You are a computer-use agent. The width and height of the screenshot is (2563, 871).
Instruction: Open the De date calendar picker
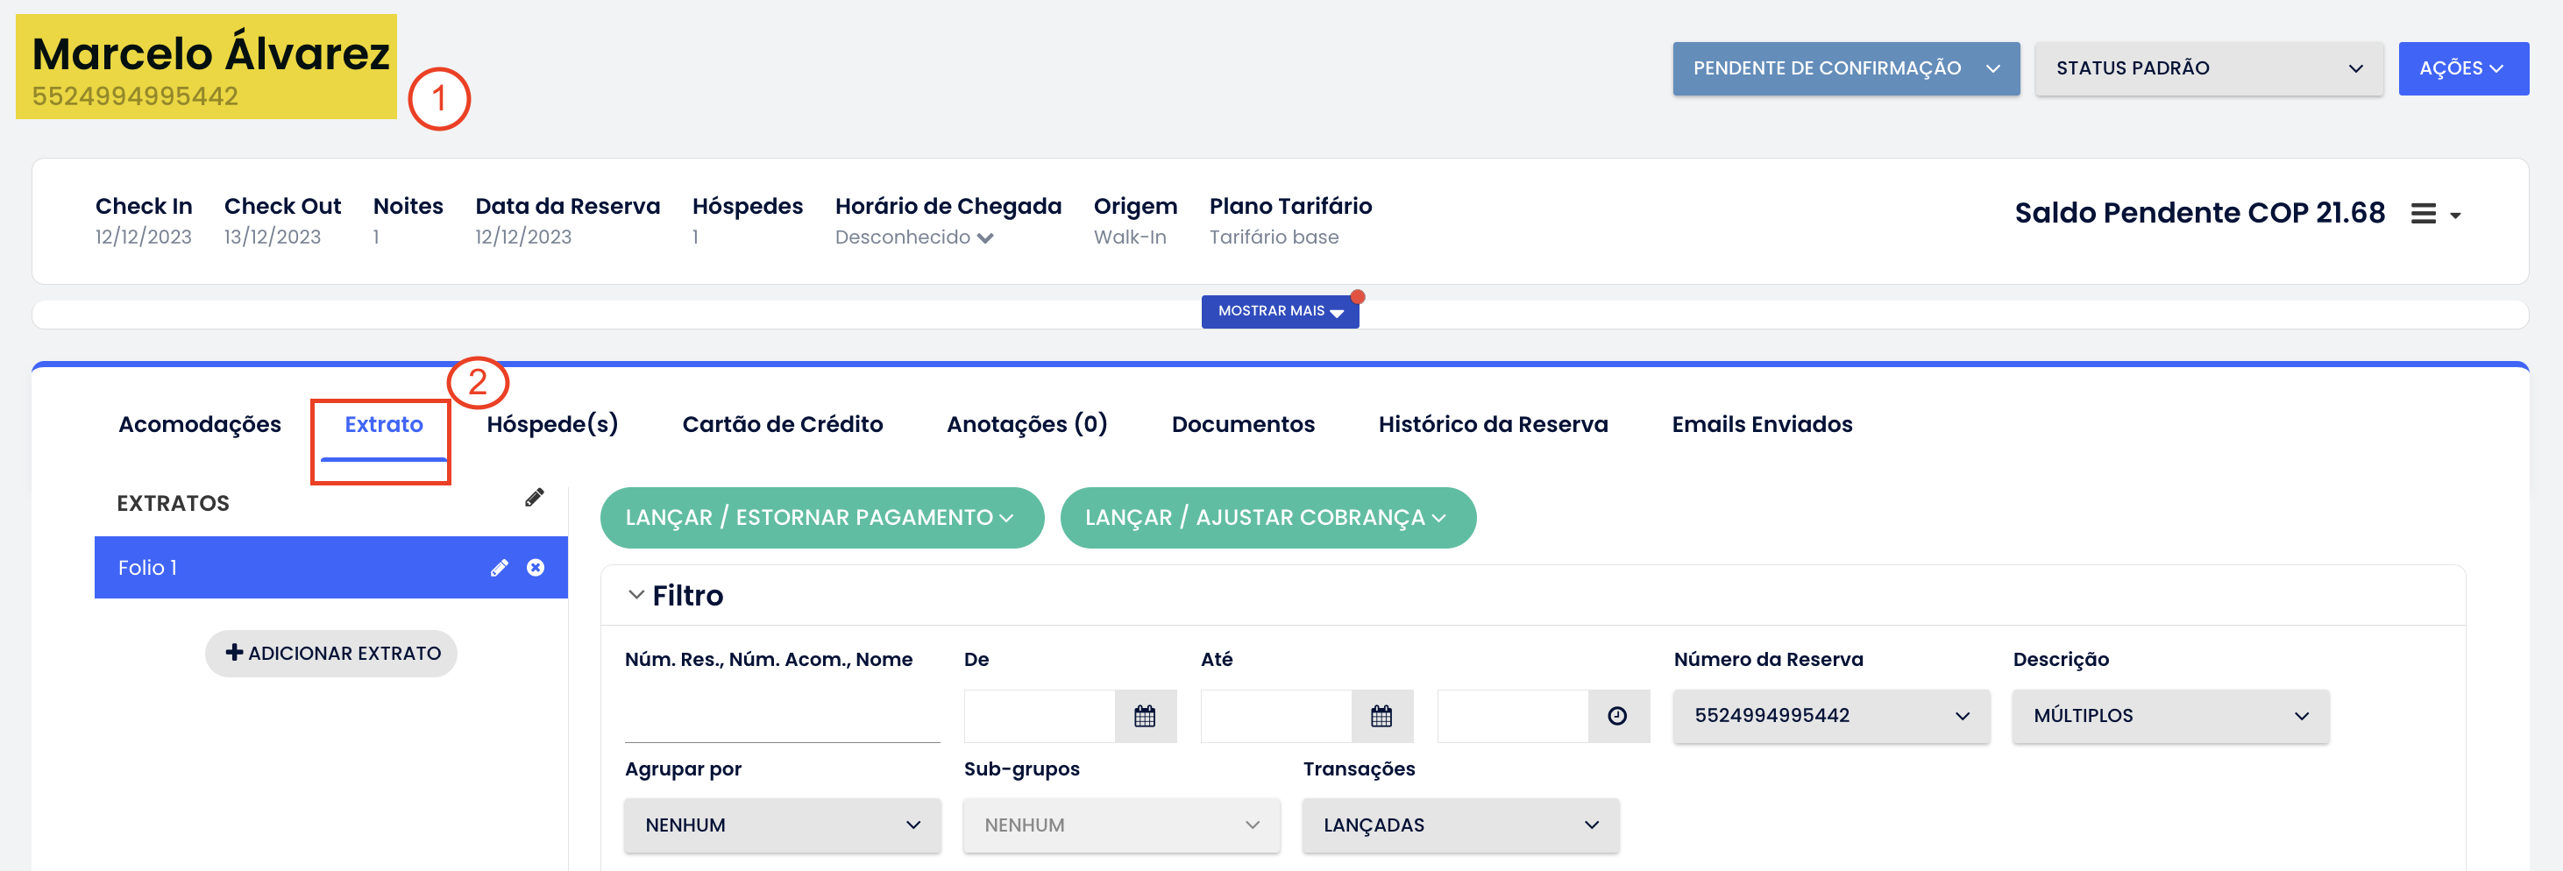click(1144, 716)
